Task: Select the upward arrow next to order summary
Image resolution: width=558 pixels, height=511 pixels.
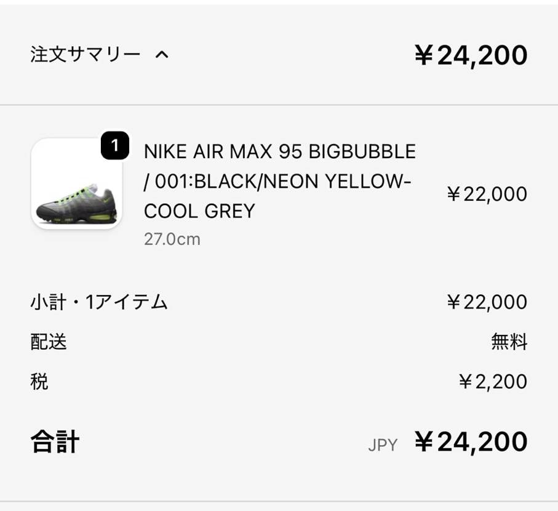Action: [x=161, y=55]
